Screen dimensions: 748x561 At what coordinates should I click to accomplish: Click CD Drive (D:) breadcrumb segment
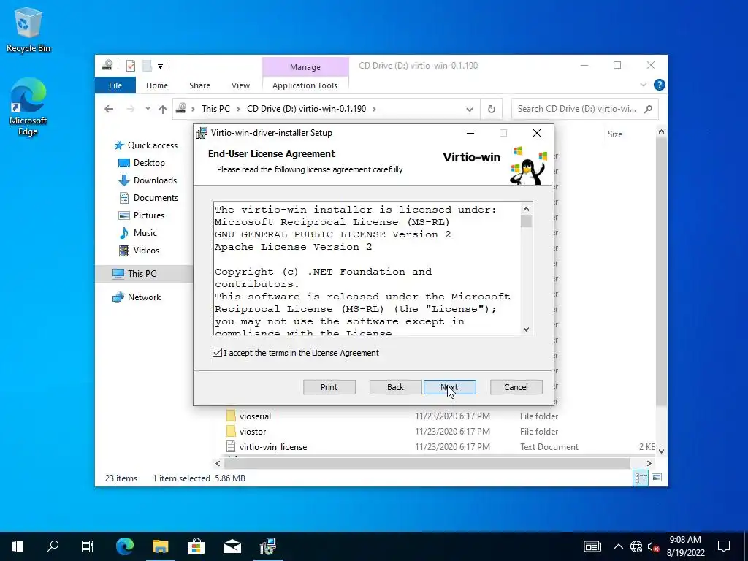click(x=306, y=109)
